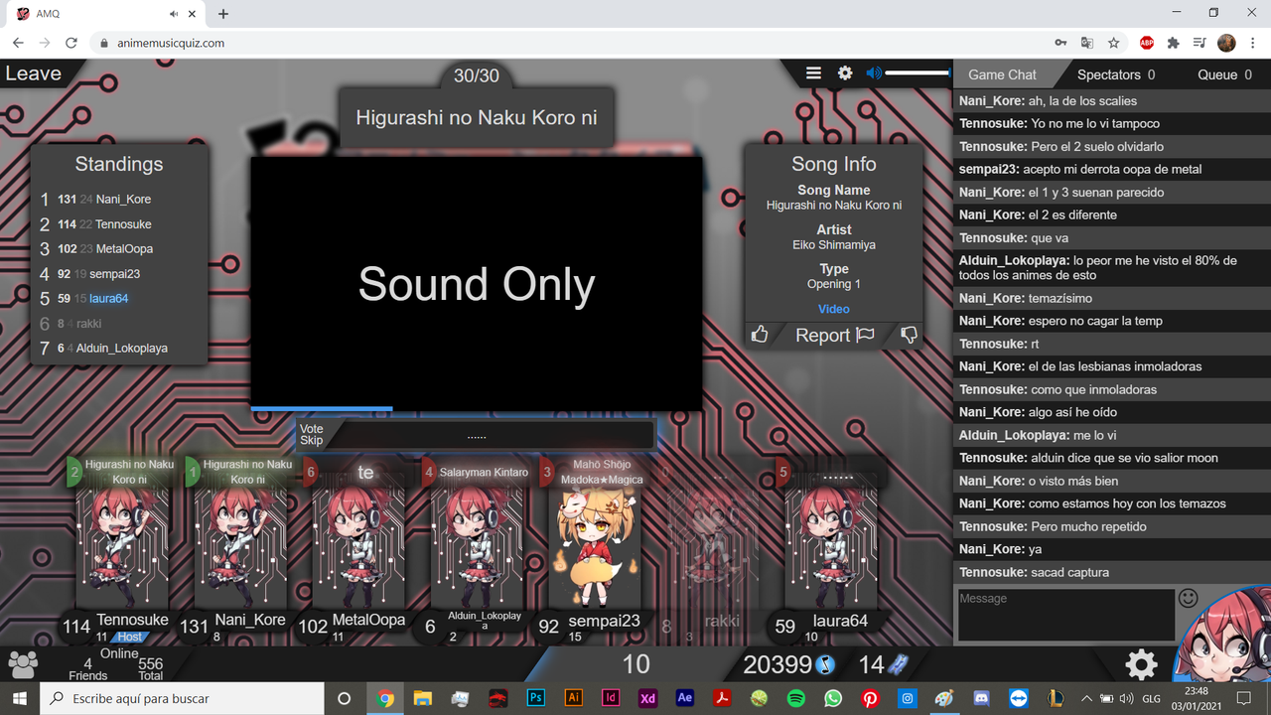This screenshot has height=715, width=1271.
Task: Select Tennosuke's avatar card
Action: click(x=122, y=546)
